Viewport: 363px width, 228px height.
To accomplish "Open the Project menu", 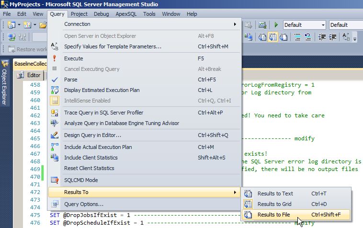I will [79, 14].
